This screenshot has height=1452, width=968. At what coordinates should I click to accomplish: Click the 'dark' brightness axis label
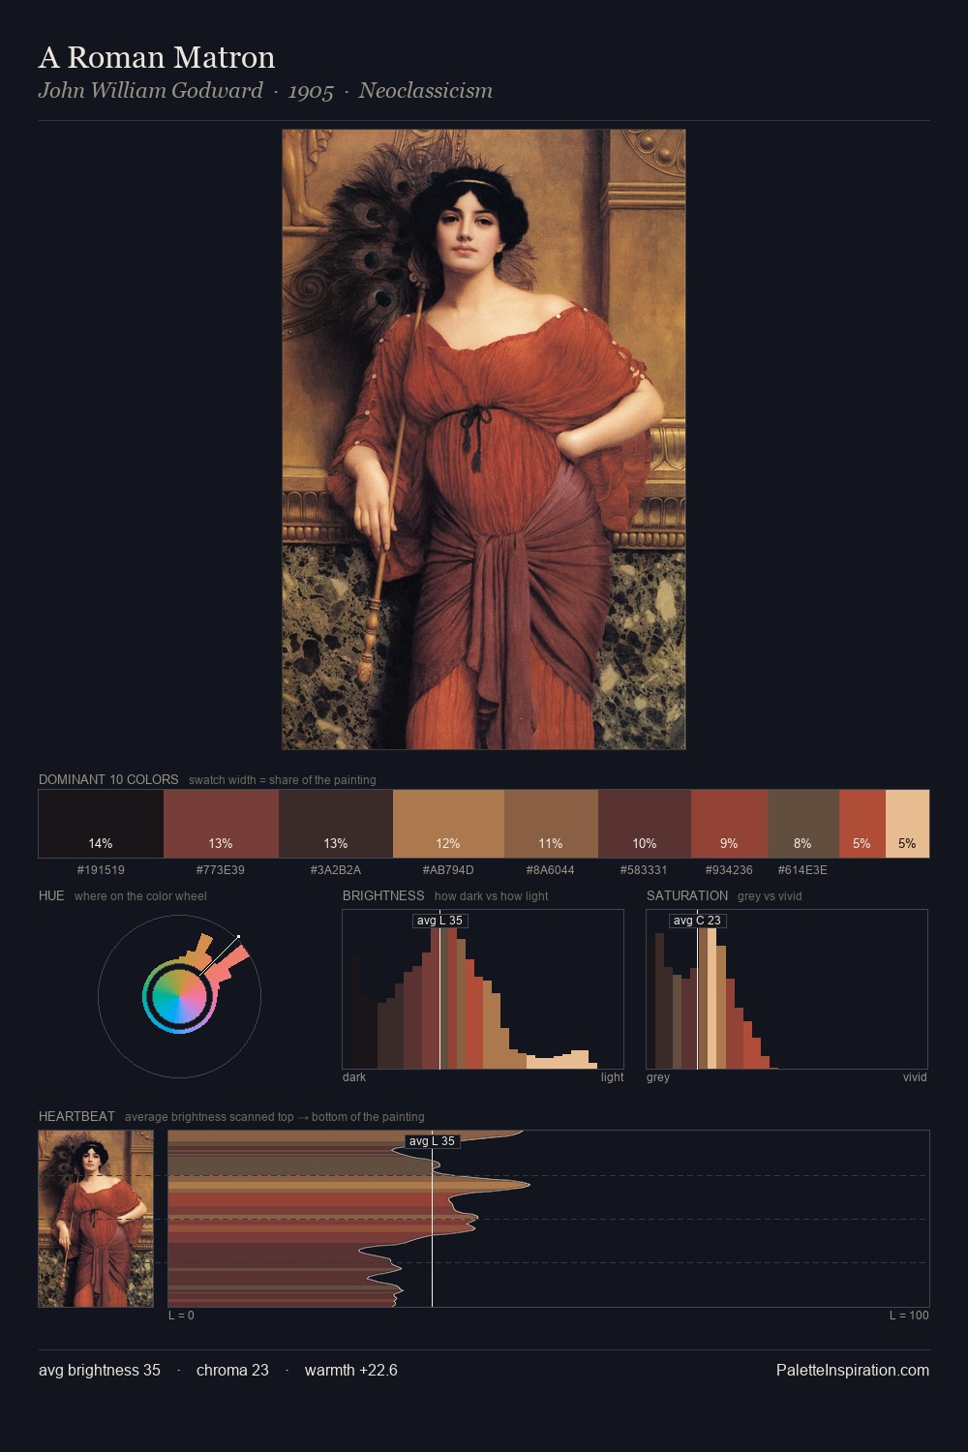[x=354, y=1077]
